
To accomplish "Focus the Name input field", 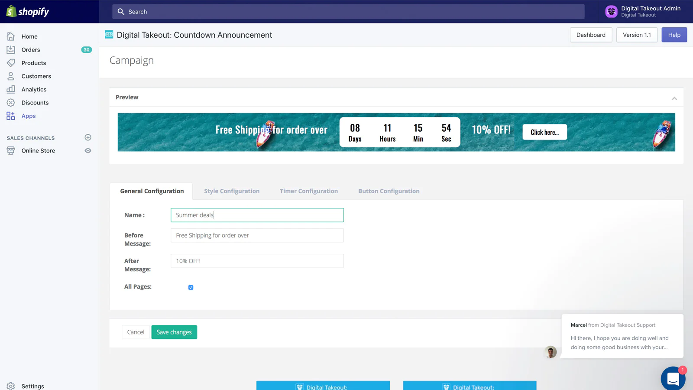I will coord(257,215).
